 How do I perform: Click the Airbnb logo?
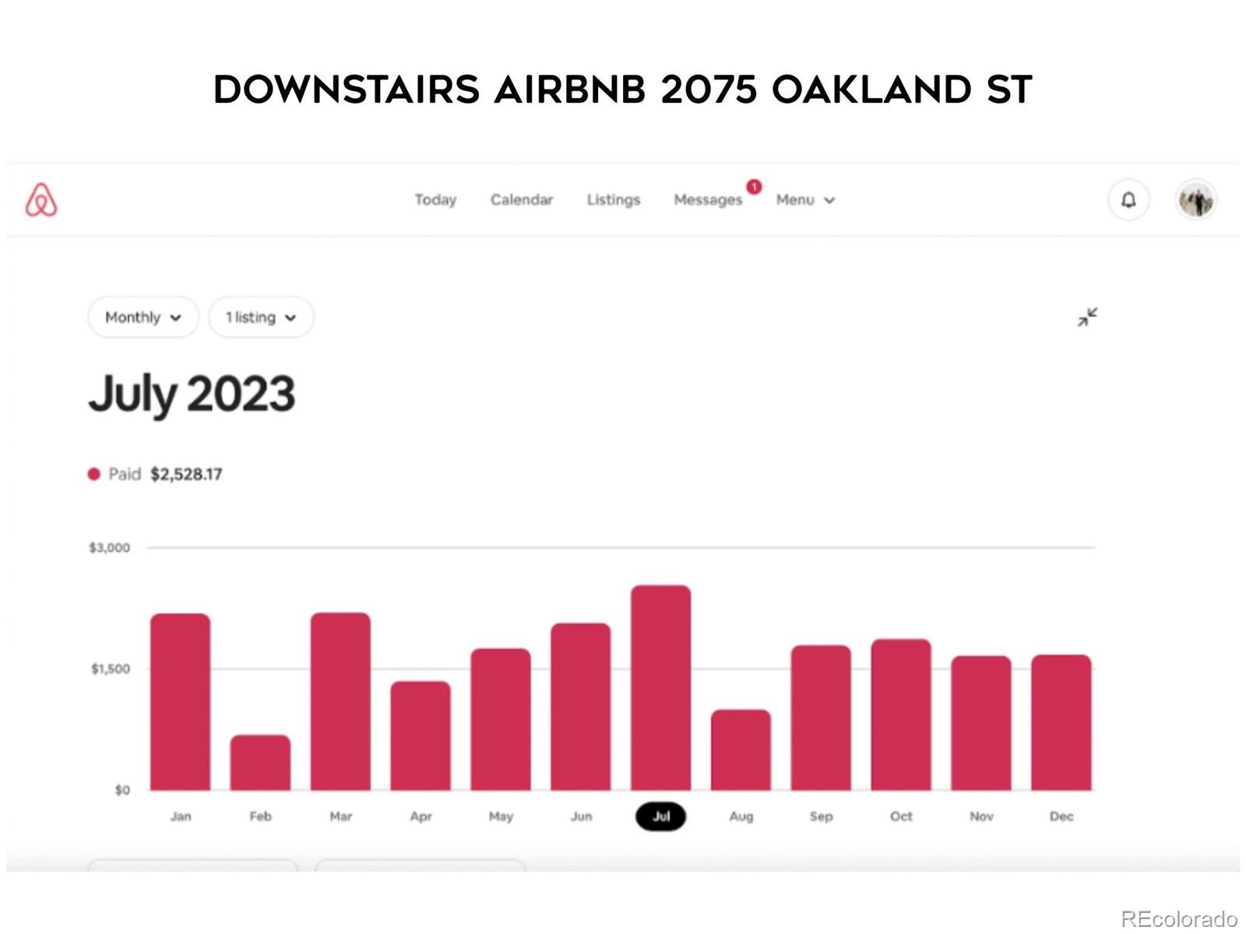[x=41, y=200]
